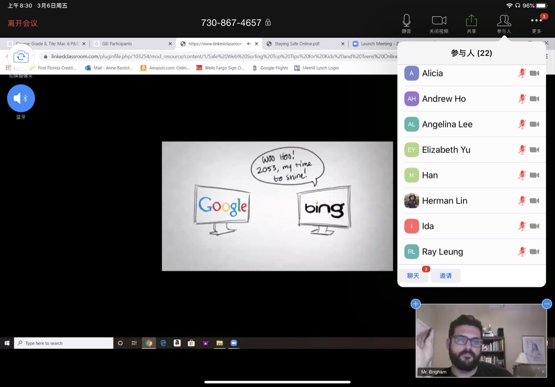Viewport: 555px width, 387px height.
Task: Tap Andrew Ho's video camera icon
Action: click(x=535, y=99)
